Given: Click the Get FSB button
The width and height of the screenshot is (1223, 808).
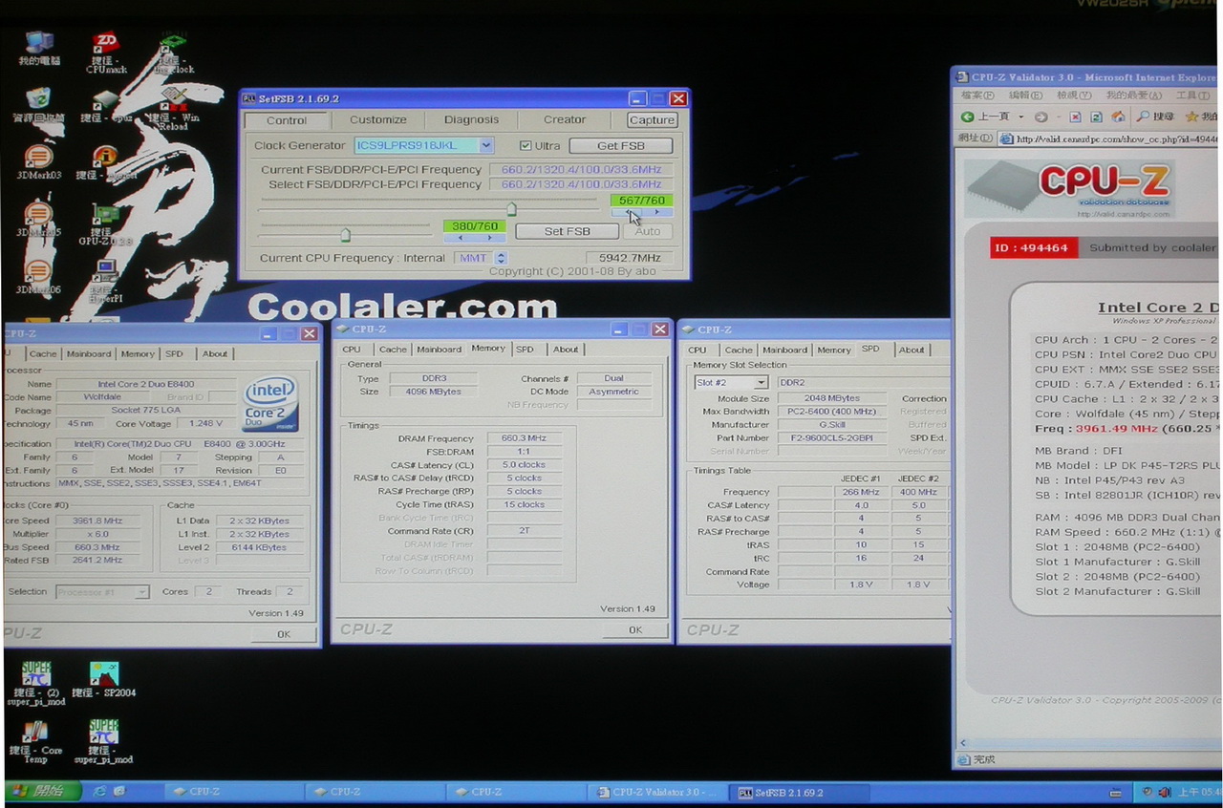Looking at the screenshot, I should click(x=621, y=145).
